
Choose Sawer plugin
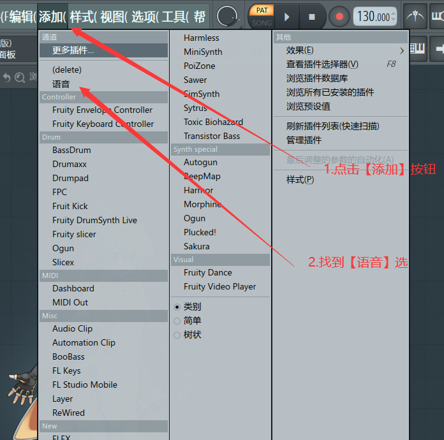(x=220, y=80)
